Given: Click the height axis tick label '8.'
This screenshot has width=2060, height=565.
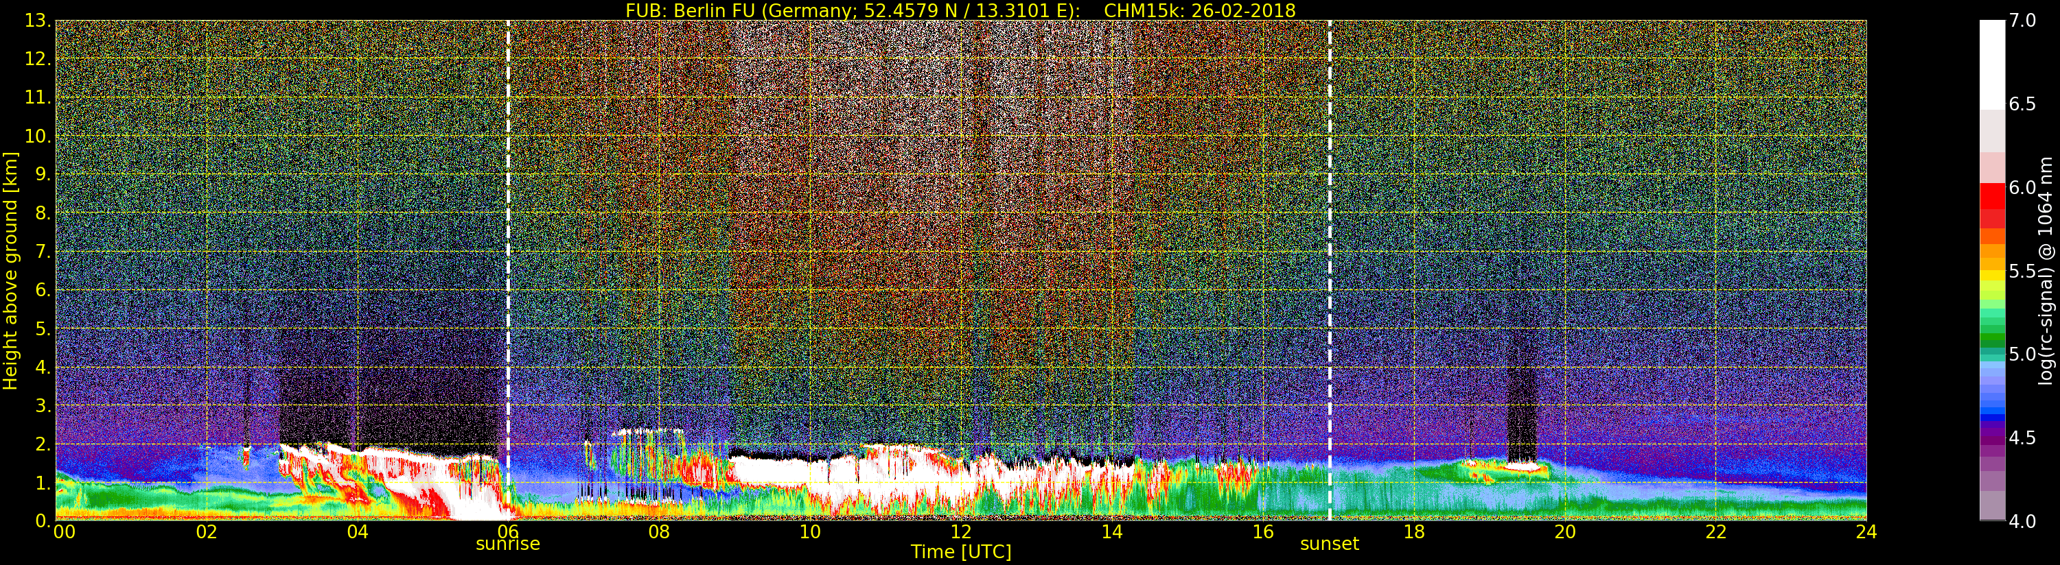Looking at the screenshot, I should (x=43, y=213).
